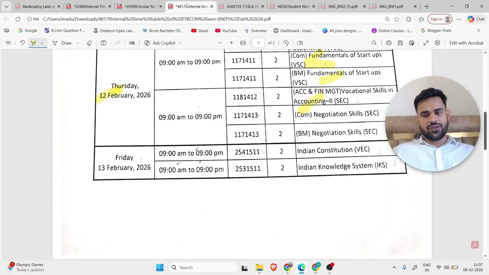Screen dimensions: 489x275
Task: Toggle the page view layout icon
Action: tap(300, 43)
